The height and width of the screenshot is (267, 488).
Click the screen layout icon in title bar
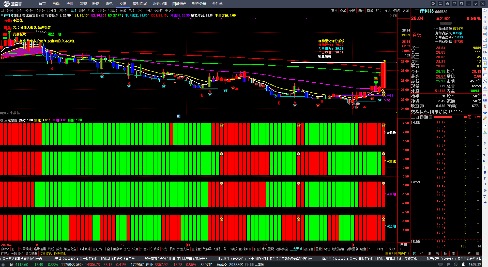454,4
